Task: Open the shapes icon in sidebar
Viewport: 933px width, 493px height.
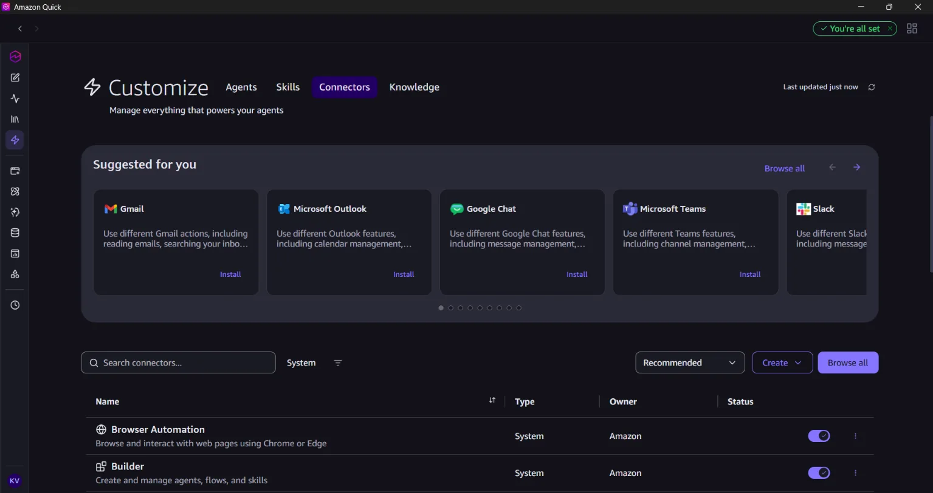Action: point(15,274)
